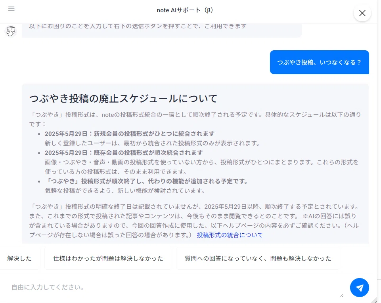The image size is (381, 303).
Task: Click the paper-plane send button
Action: click(x=359, y=288)
